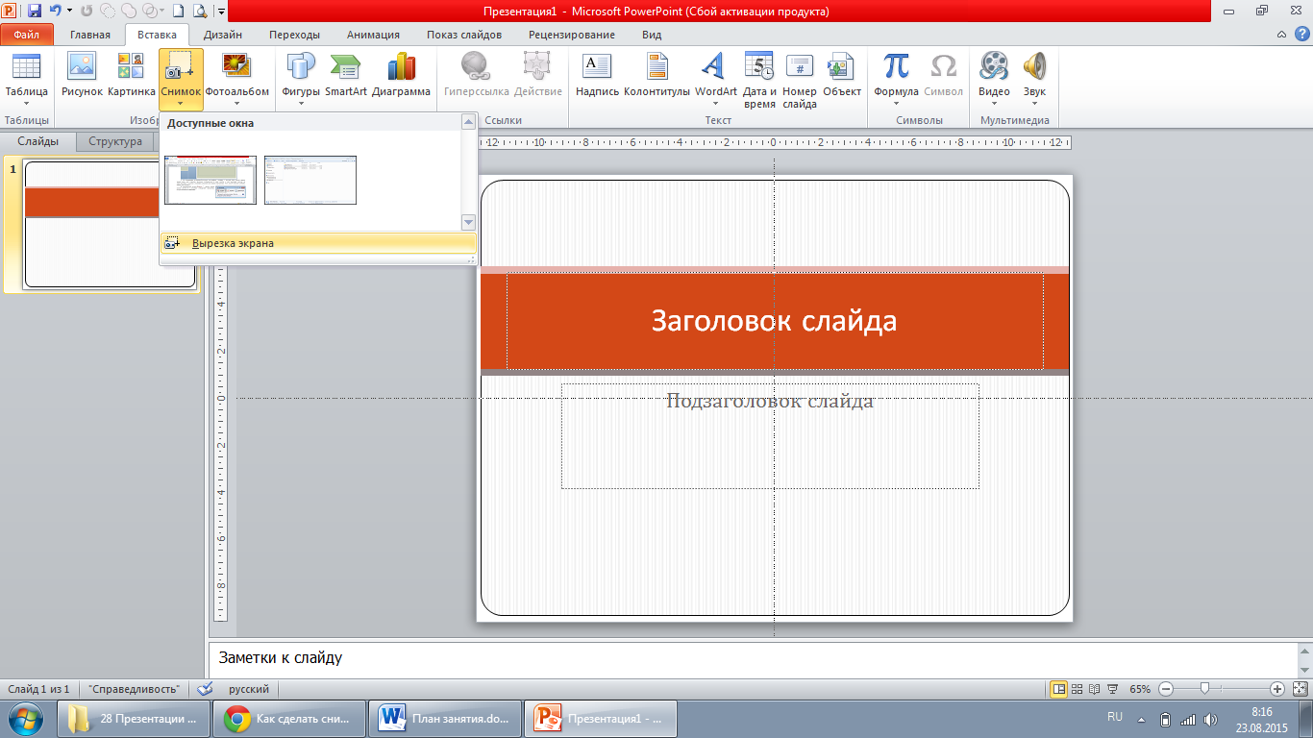This screenshot has height=738, width=1313.
Task: Switch to the Переходы ribbon tab
Action: click(x=294, y=35)
